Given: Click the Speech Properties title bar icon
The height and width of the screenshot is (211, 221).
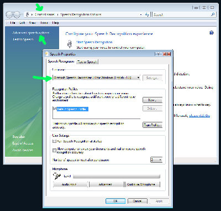Looking at the screenshot, I should pos(46,54).
